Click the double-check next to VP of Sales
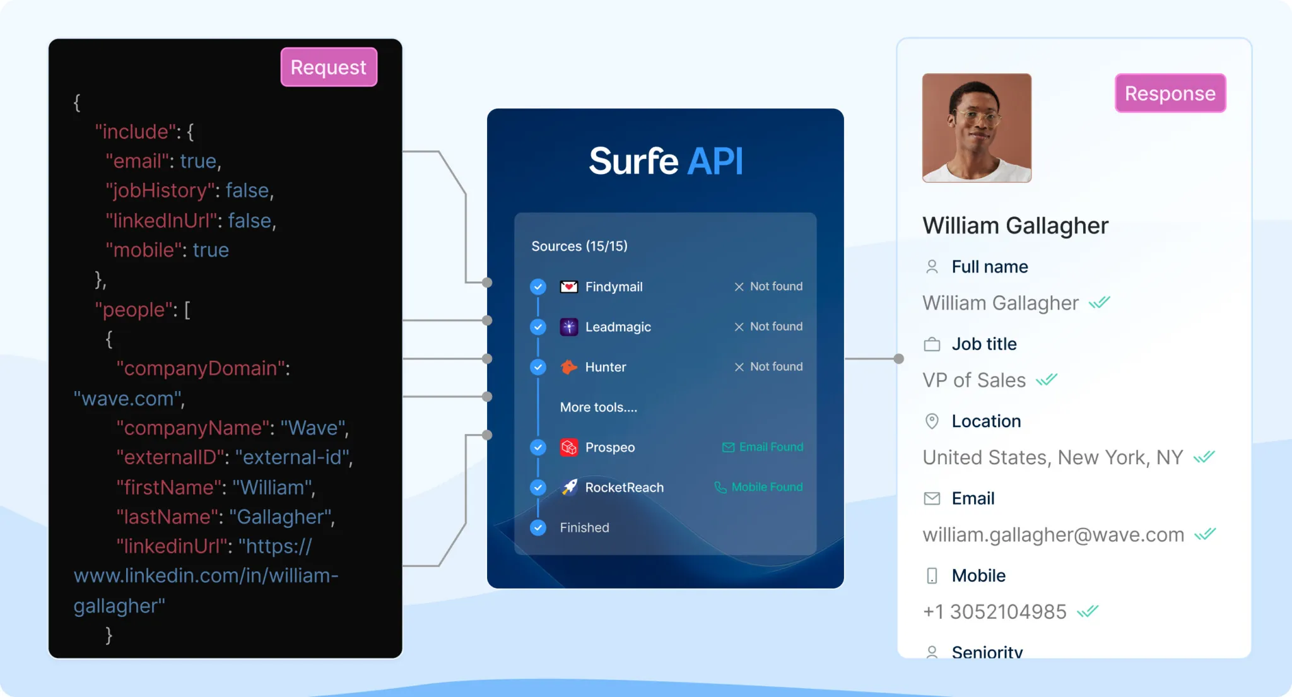The height and width of the screenshot is (697, 1292). (1047, 380)
